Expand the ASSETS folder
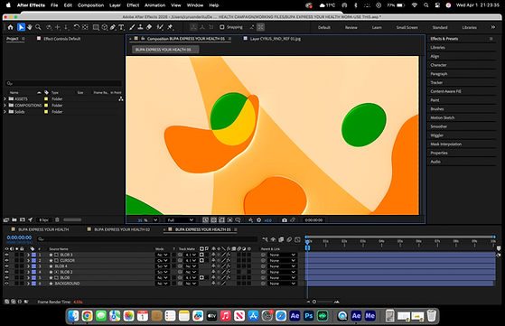The width and height of the screenshot is (505, 326). (5, 98)
